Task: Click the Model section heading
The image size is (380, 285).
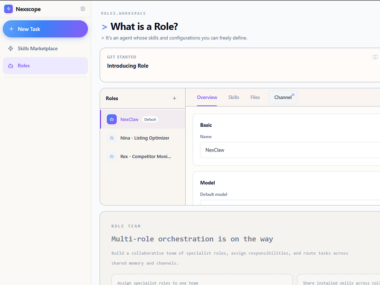Action: (208, 183)
